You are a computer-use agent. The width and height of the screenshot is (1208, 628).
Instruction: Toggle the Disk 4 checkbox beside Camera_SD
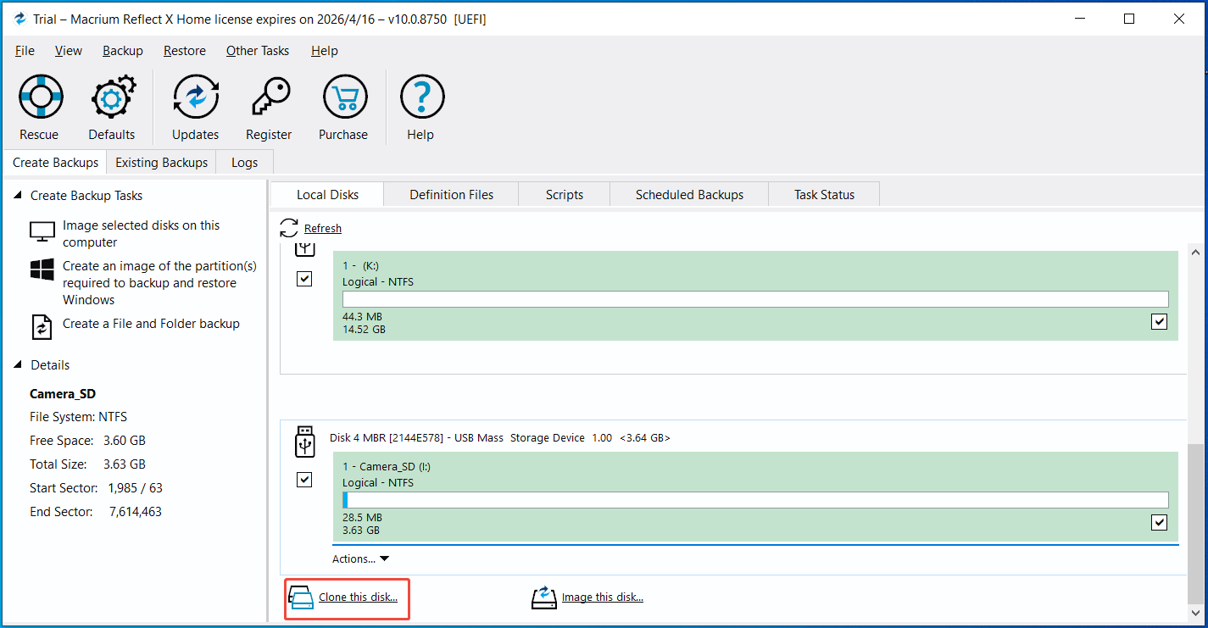(x=304, y=480)
